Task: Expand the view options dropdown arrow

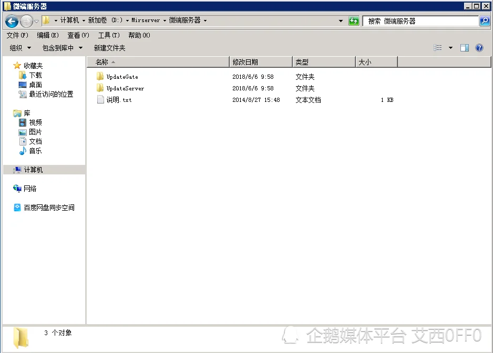Action: [x=450, y=48]
